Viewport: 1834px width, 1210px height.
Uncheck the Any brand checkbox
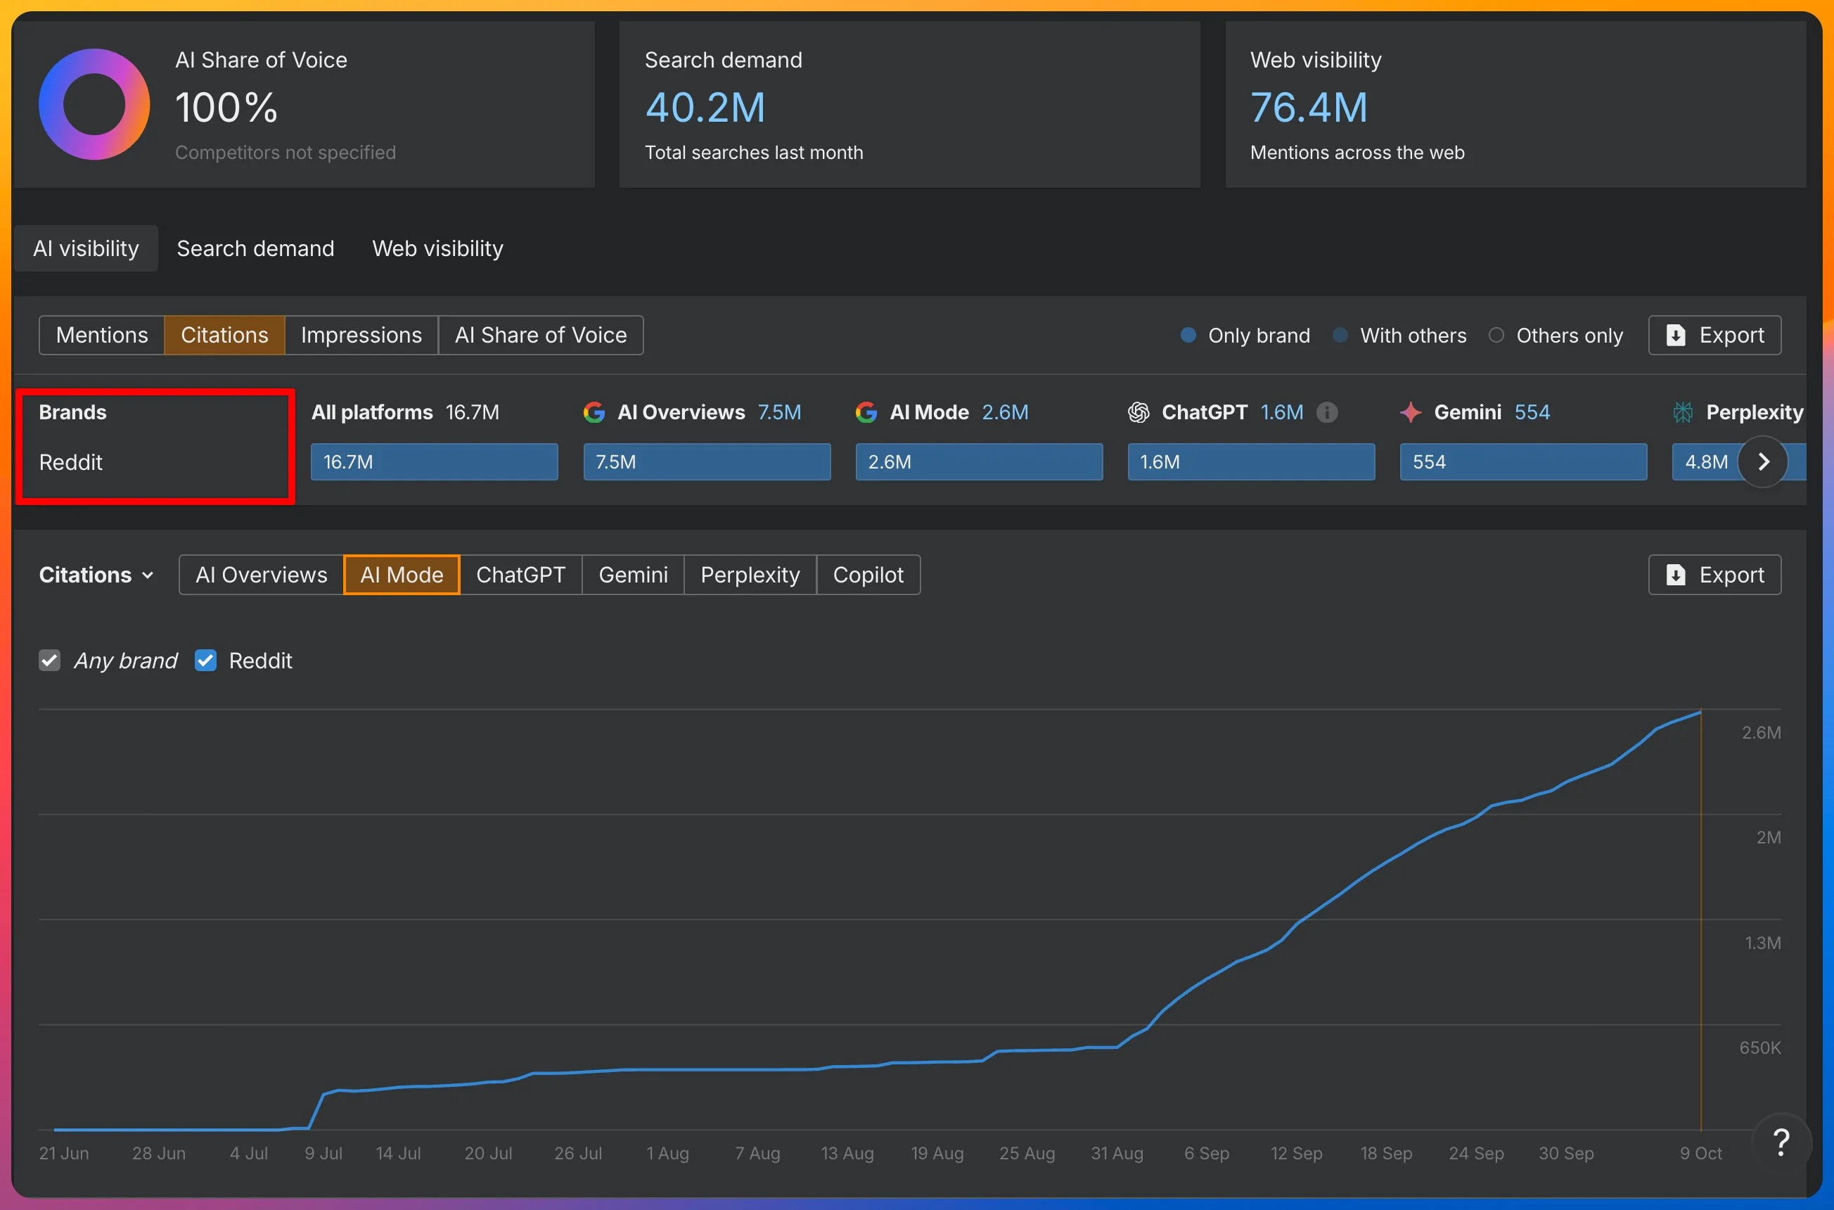50,661
